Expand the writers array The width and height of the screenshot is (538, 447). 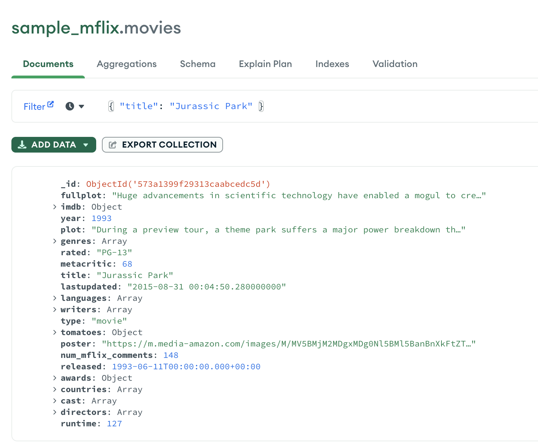click(55, 309)
